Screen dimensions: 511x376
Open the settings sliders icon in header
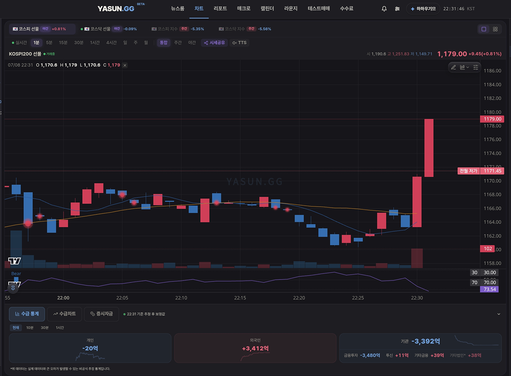[397, 9]
